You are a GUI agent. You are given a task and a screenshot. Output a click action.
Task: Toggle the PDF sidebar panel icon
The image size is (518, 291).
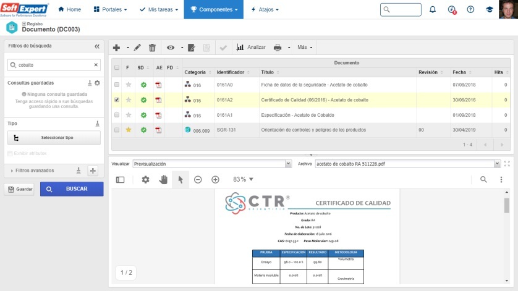120,179
